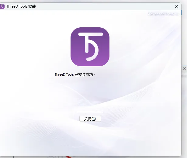Click the 关闭(C) button
187x158 pixels.
[90, 119]
